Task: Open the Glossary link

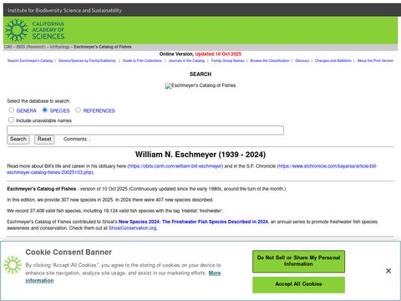Action: 302,61
